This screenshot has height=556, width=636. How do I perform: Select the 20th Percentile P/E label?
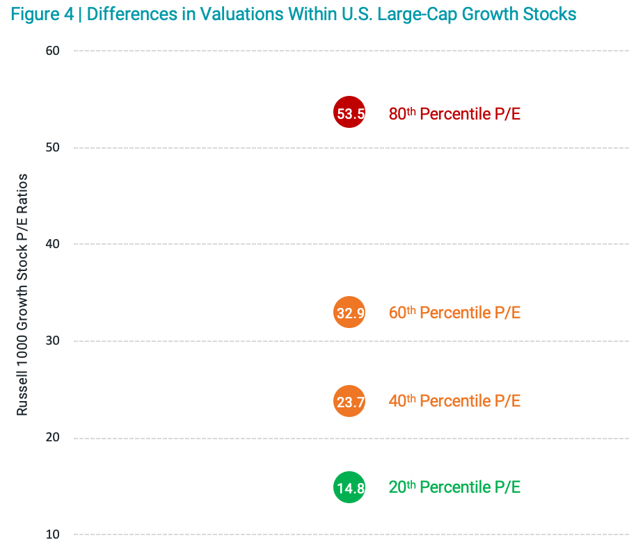[x=454, y=487]
